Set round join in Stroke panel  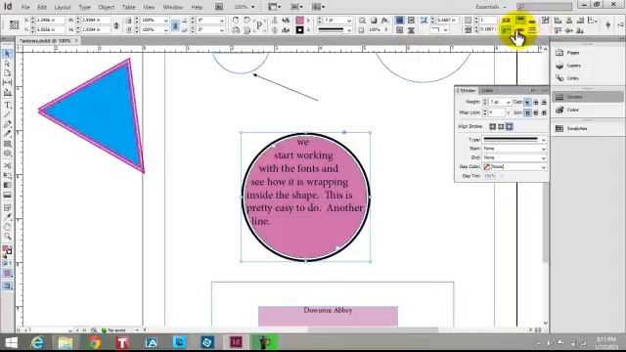[536, 113]
